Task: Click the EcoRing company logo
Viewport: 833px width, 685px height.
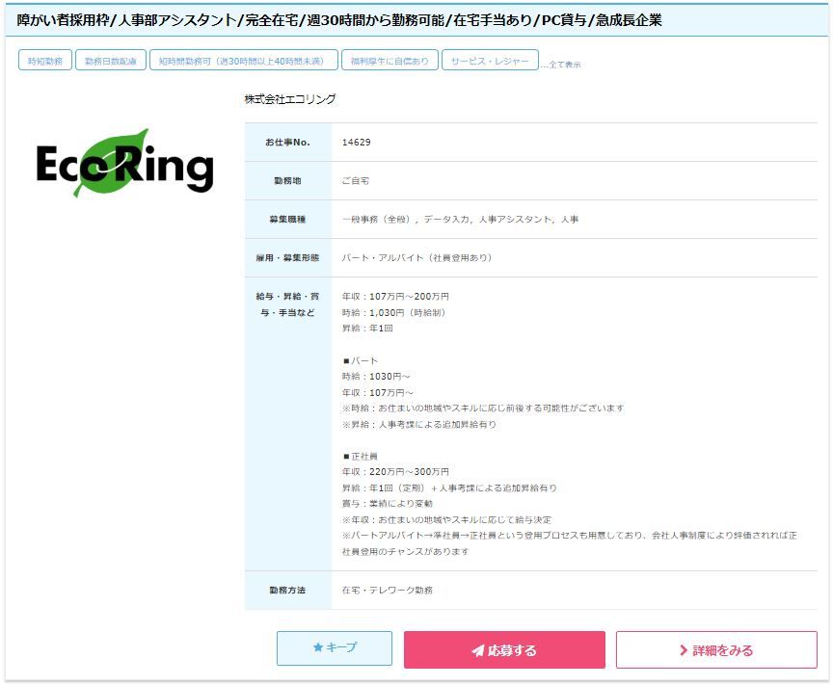Action: (124, 163)
